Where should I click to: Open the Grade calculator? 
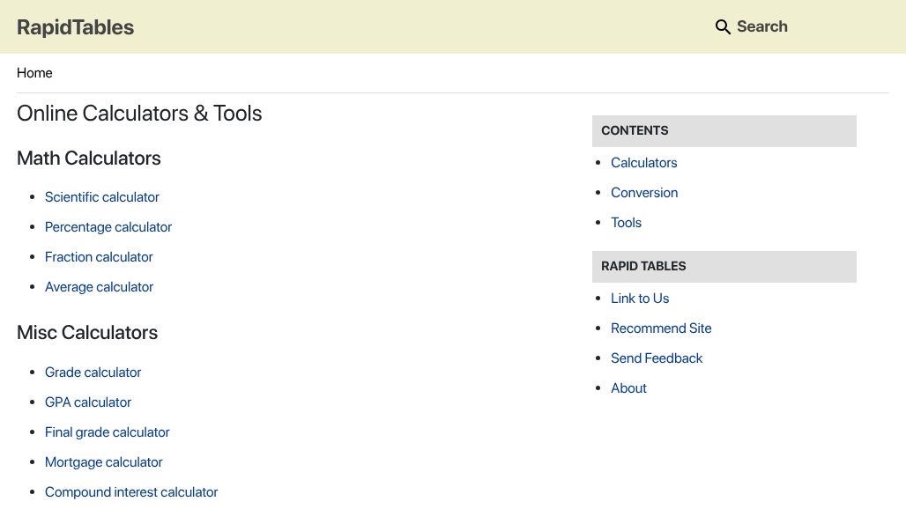click(x=93, y=373)
